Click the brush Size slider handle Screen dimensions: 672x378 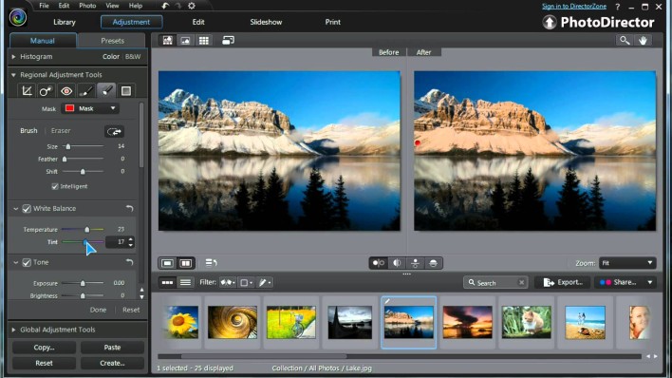pyautogui.click(x=68, y=147)
